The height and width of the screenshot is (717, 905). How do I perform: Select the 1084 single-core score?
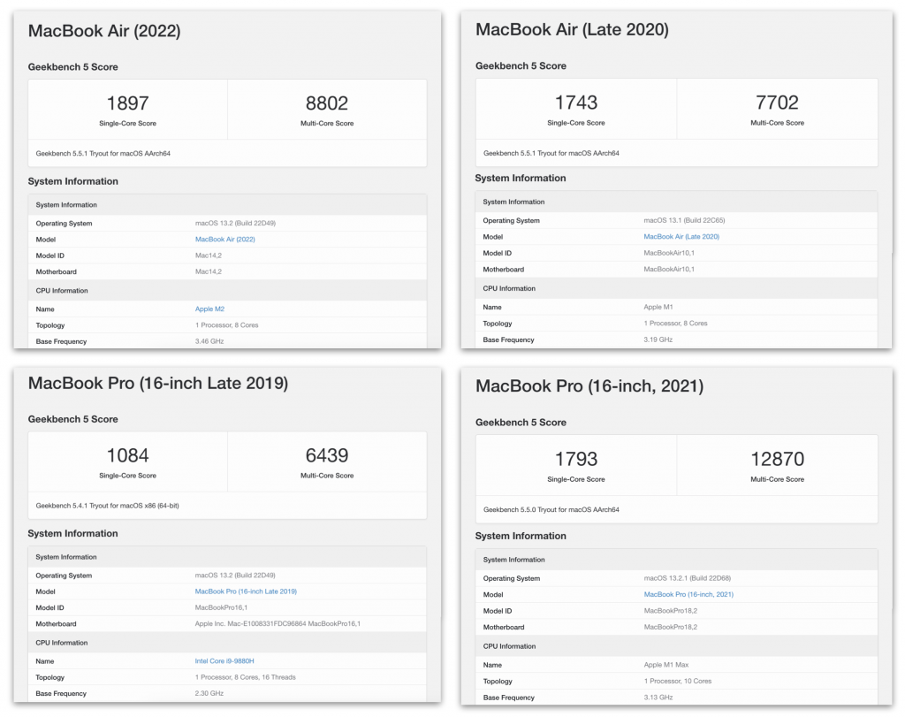pos(127,455)
